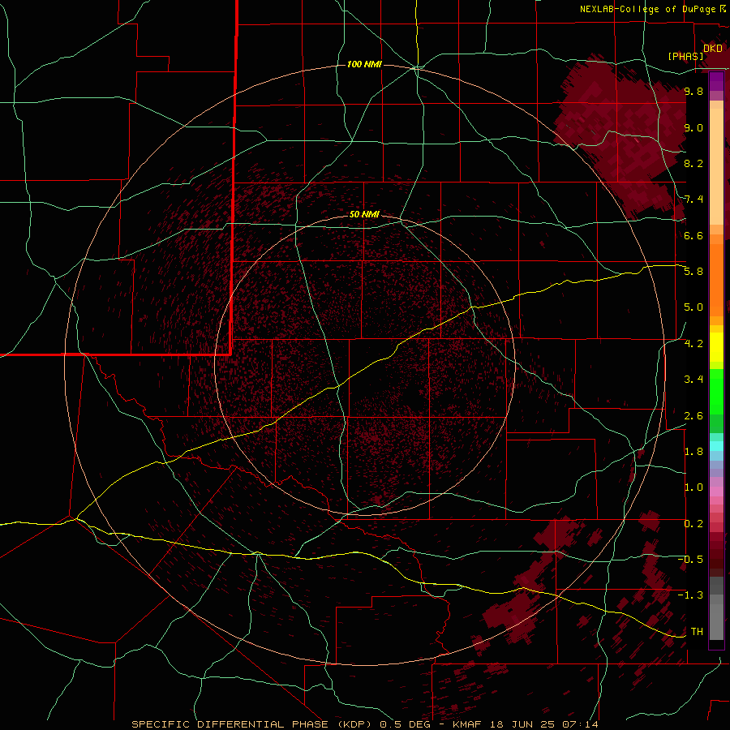Screen dimensions: 730x730
Task: Click the TH threshold label on the scale
Action: coord(697,632)
